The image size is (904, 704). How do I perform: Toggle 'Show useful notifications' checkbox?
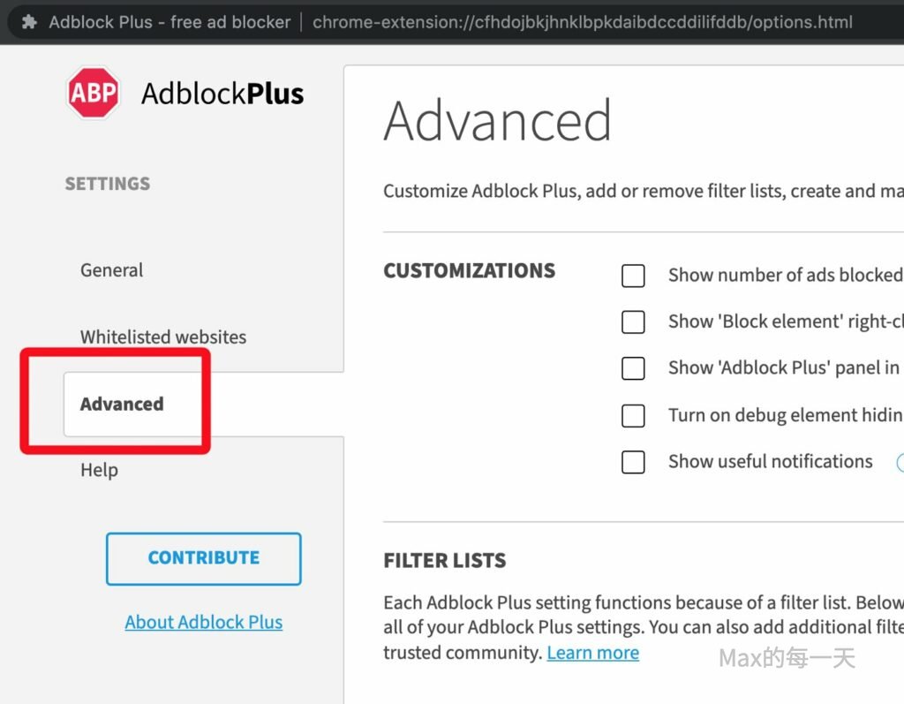(633, 462)
